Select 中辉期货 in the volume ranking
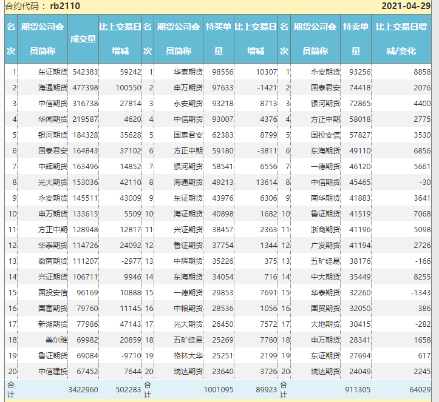Screen dimensions: 439x402 pos(53,167)
